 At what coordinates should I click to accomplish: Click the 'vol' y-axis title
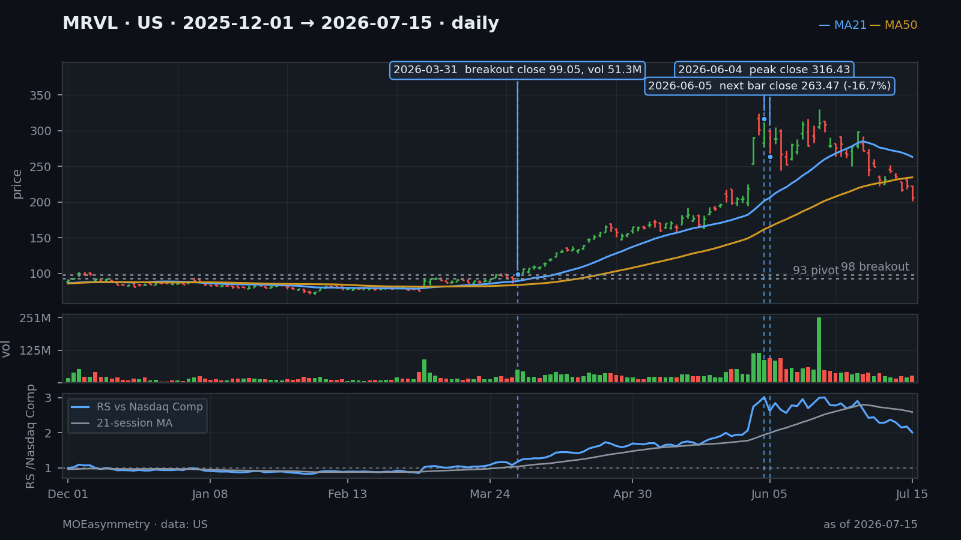(7, 349)
